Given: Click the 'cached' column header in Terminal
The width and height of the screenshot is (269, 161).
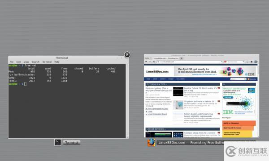Looking at the screenshot, I should (x=111, y=69).
